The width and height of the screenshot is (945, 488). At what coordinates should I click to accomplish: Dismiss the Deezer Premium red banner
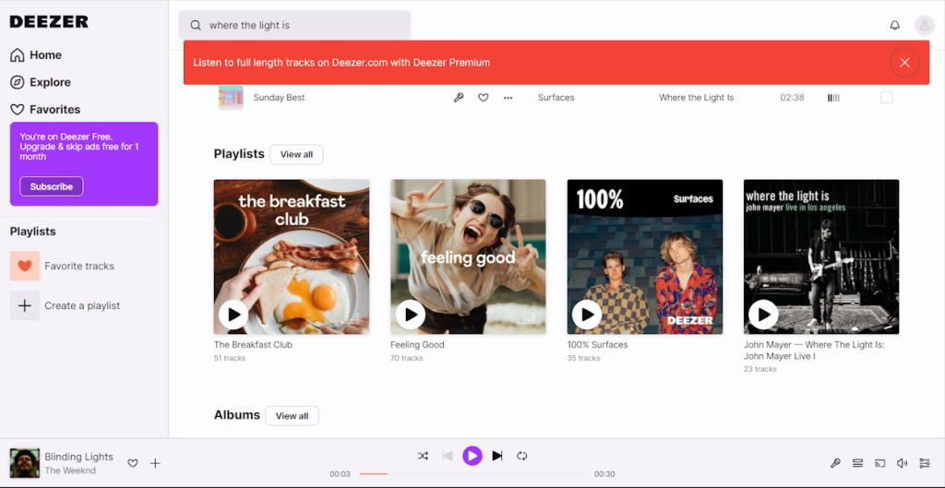coord(904,62)
